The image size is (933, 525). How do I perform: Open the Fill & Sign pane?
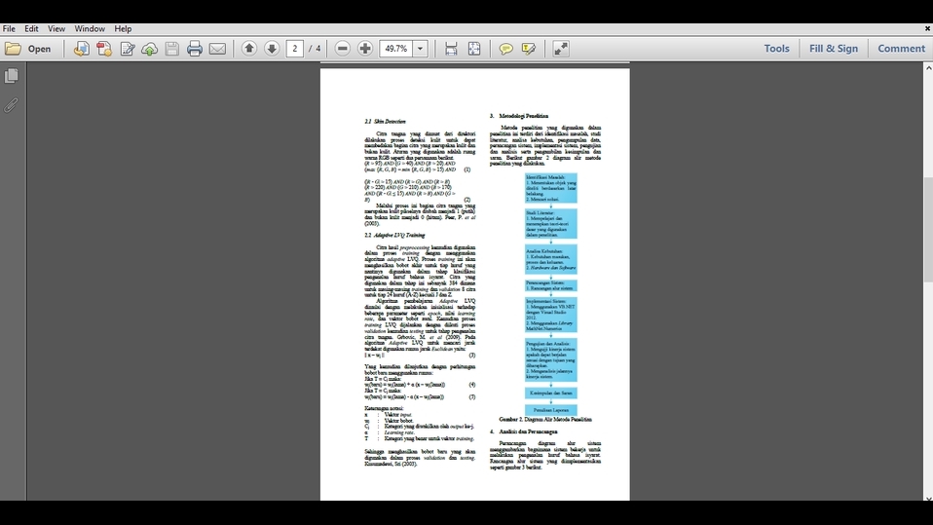tap(833, 49)
